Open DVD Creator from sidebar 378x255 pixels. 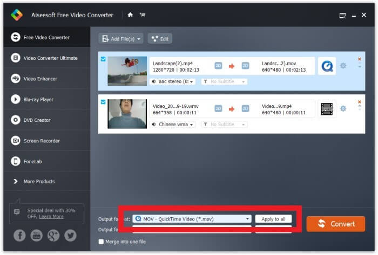pos(47,120)
